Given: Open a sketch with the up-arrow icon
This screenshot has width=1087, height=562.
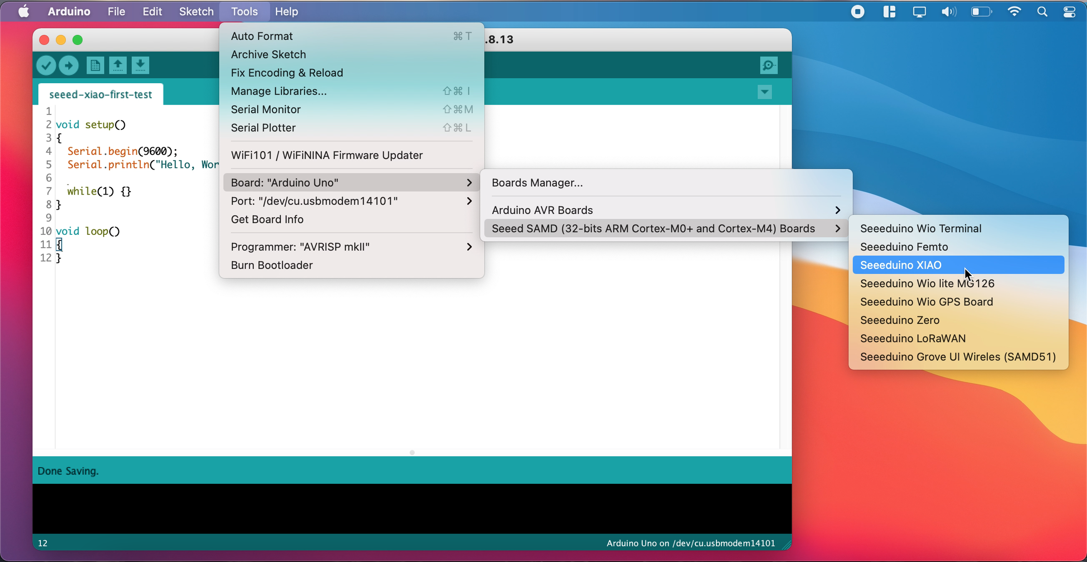Looking at the screenshot, I should click(118, 65).
